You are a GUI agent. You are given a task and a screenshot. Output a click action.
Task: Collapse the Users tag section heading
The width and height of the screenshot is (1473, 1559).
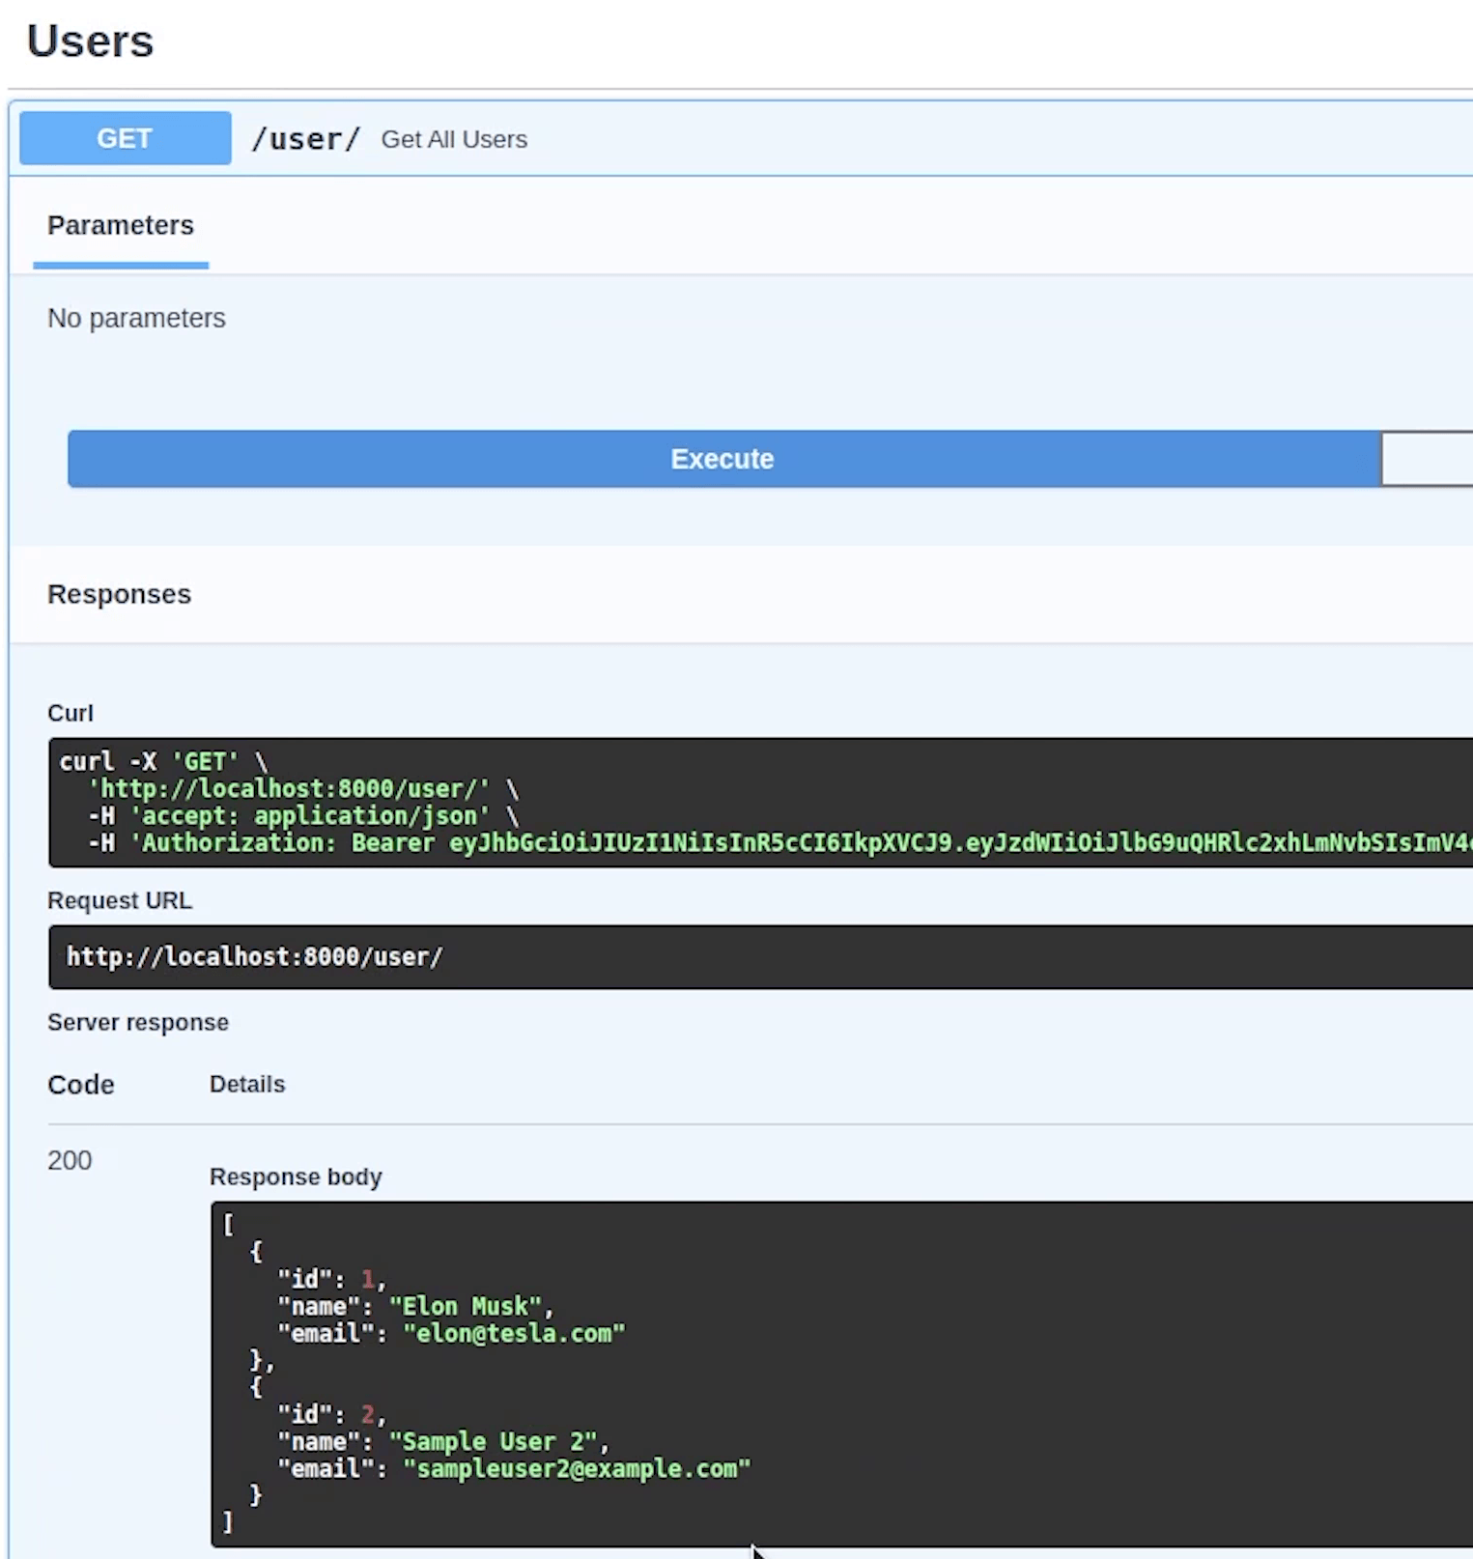(x=90, y=42)
